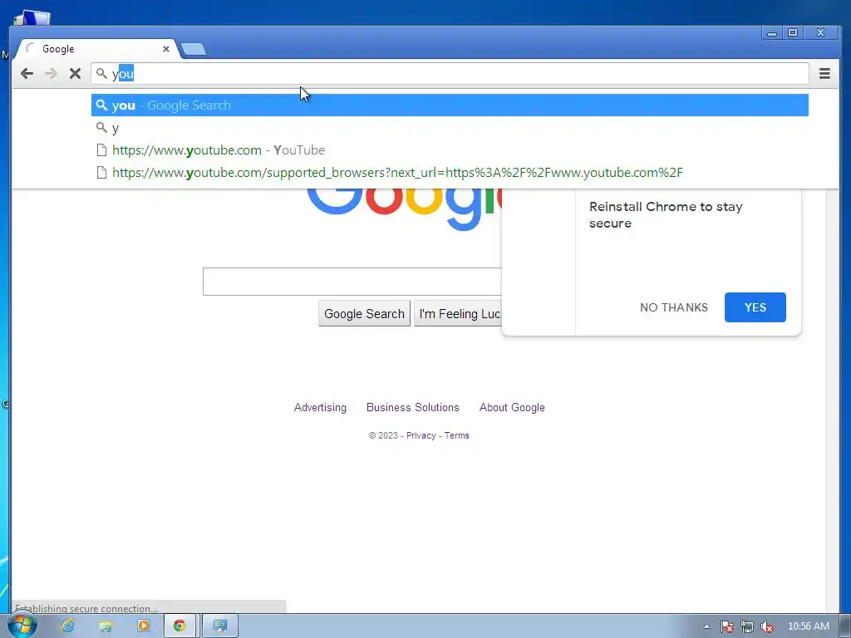The height and width of the screenshot is (638, 851).
Task: Minimize the Chrome window
Action: point(772,33)
